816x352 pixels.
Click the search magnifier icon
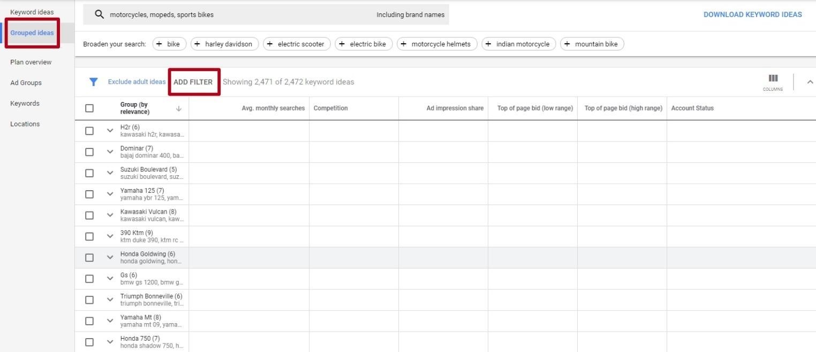[99, 14]
